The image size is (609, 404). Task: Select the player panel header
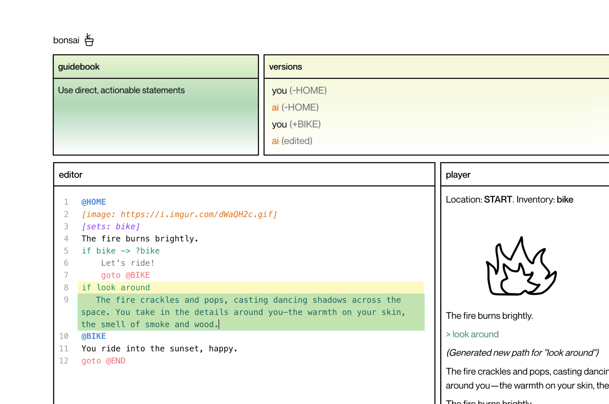pyautogui.click(x=525, y=174)
